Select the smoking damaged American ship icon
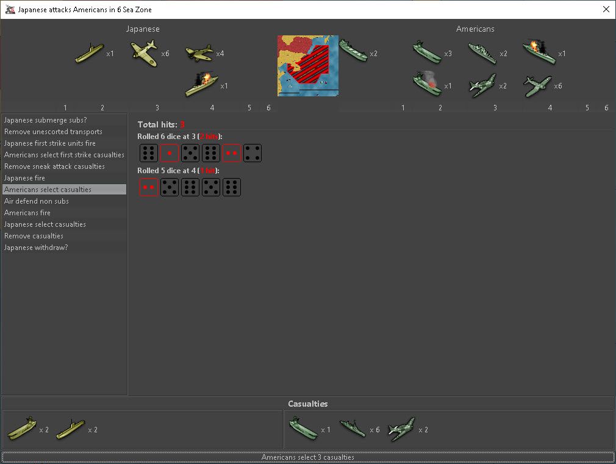Viewport: 616px width, 464px height. click(427, 85)
